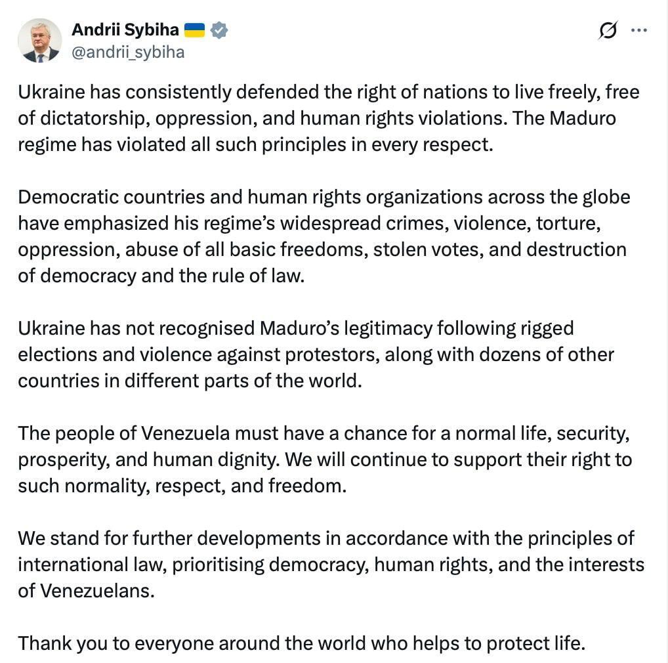This screenshot has width=668, height=663.
Task: Select the grey checkmark next to the name
Action: pos(219,29)
